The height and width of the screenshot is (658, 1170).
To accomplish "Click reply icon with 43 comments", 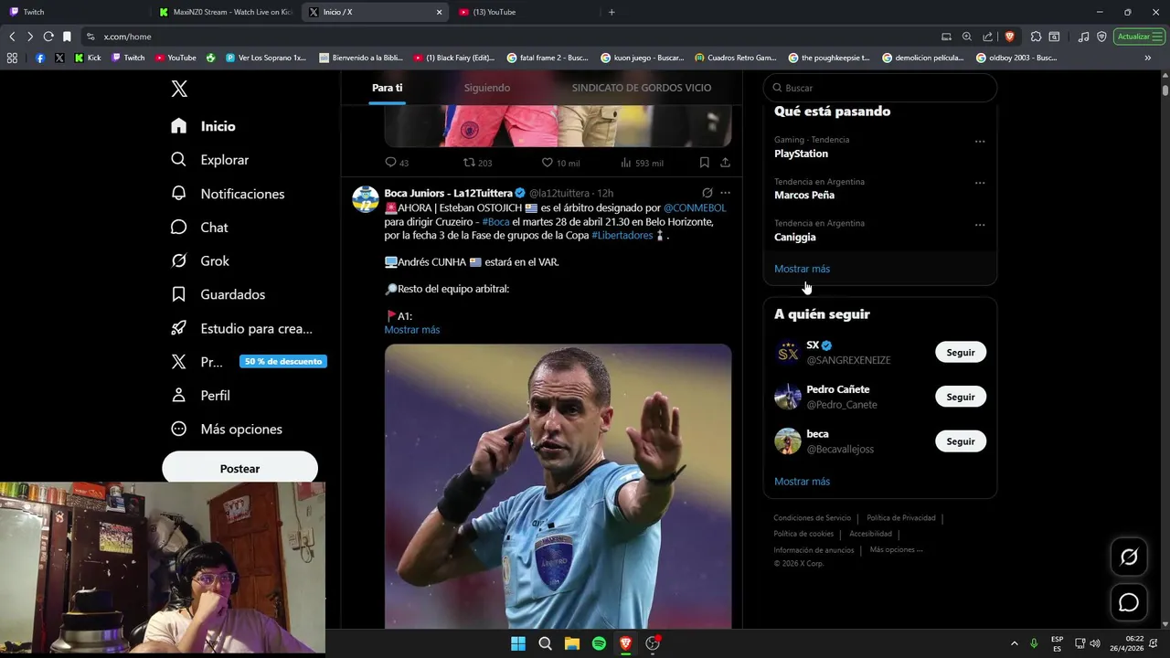I will click(397, 163).
